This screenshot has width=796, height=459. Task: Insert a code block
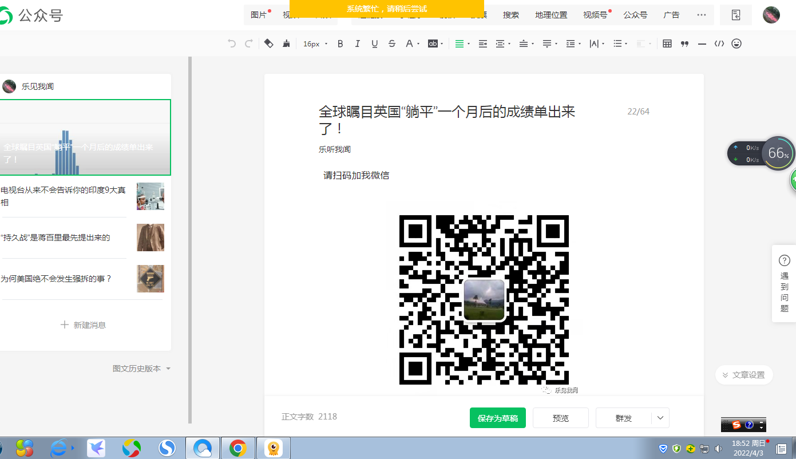pyautogui.click(x=719, y=43)
